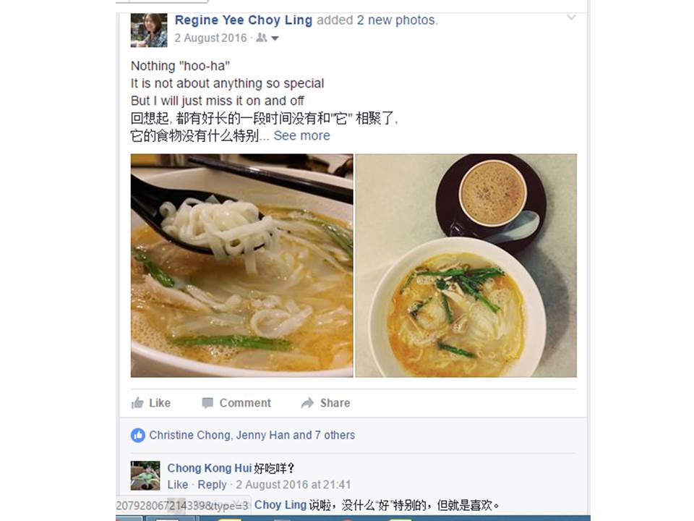
Task: Click the Share arrow icon
Action: tap(308, 403)
